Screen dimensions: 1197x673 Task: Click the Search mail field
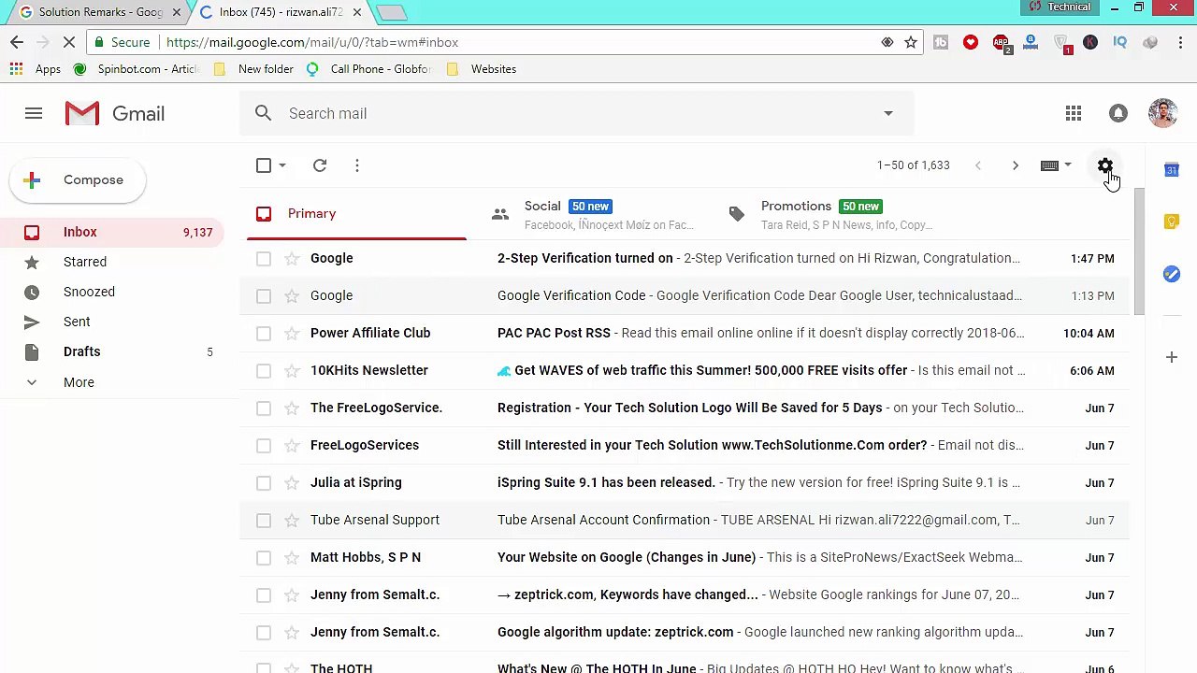click(575, 113)
